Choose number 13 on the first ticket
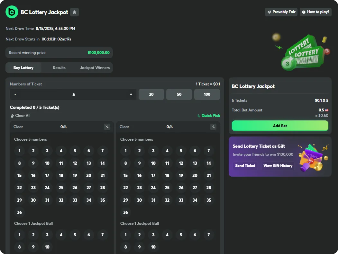The width and height of the screenshot is (338, 254). [x=88, y=163]
